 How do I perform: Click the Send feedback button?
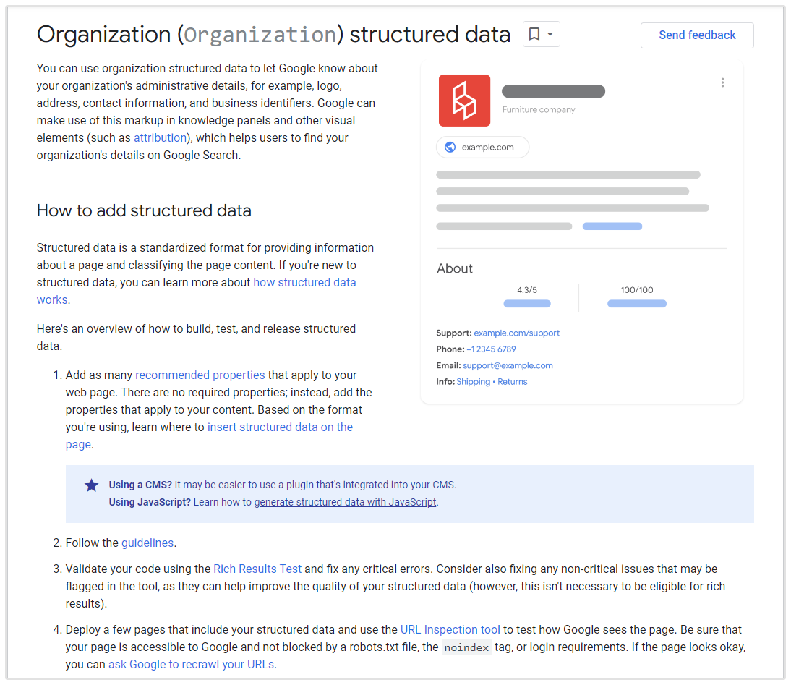tap(697, 35)
